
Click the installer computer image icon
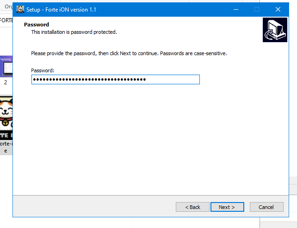275,30
